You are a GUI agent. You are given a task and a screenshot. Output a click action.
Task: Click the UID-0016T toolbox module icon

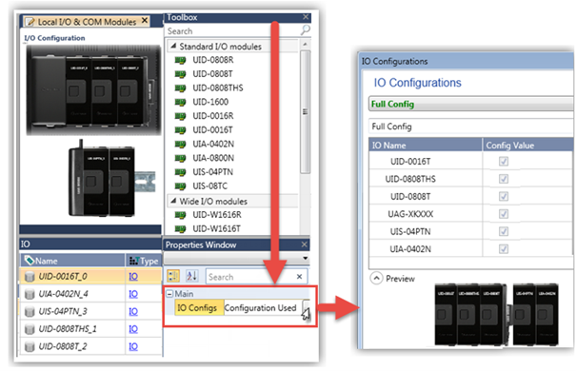point(180,130)
